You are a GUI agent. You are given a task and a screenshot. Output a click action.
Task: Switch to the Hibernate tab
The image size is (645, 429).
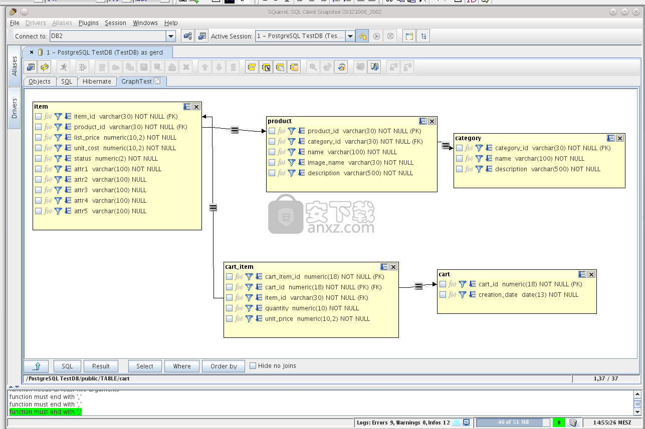pos(97,81)
